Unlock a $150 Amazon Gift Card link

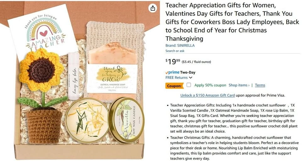208,95
